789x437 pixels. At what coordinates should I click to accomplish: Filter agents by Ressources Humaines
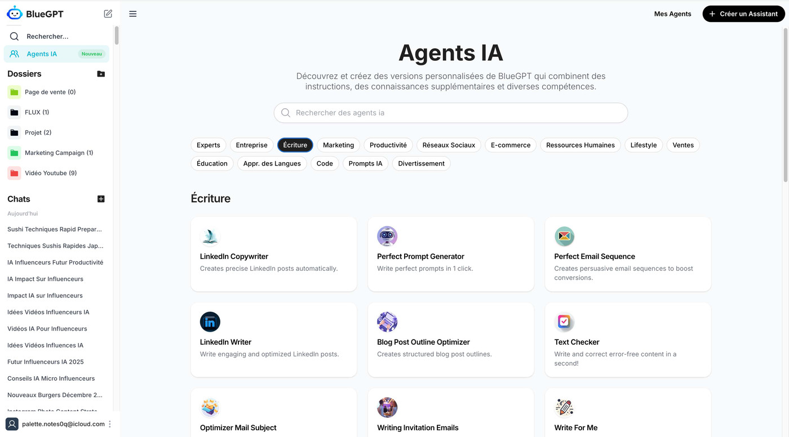pyautogui.click(x=580, y=145)
